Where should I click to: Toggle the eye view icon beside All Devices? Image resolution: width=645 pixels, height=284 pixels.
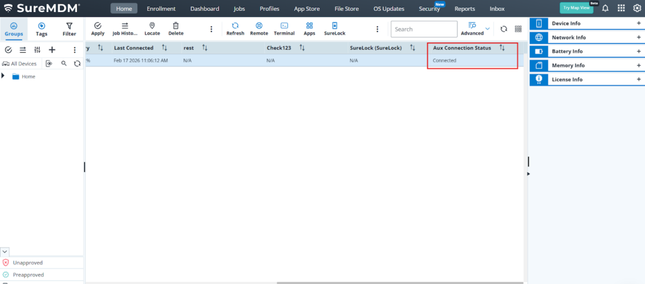pos(49,64)
